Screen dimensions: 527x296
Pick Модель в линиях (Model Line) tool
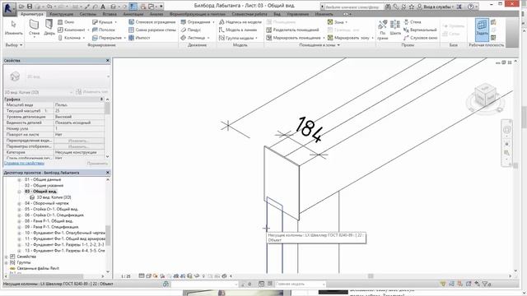(238, 30)
